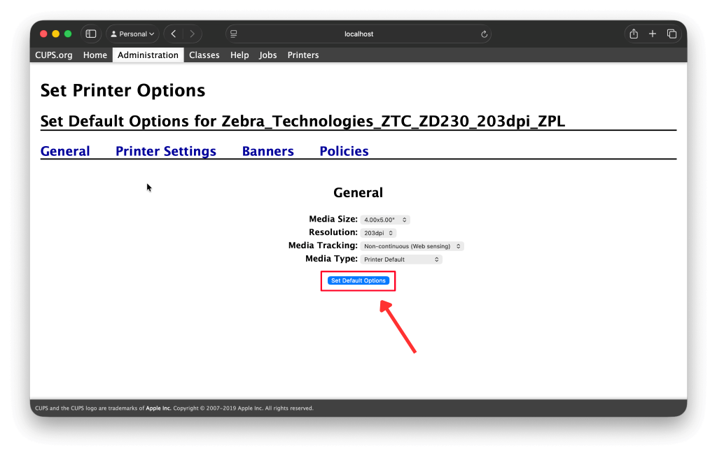Screen dimensions: 717x456
Task: Click the Set Default Options button
Action: point(358,280)
